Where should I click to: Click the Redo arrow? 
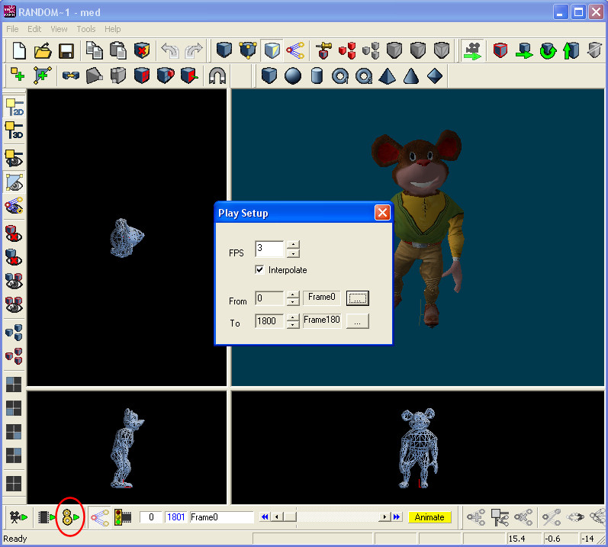pos(194,51)
